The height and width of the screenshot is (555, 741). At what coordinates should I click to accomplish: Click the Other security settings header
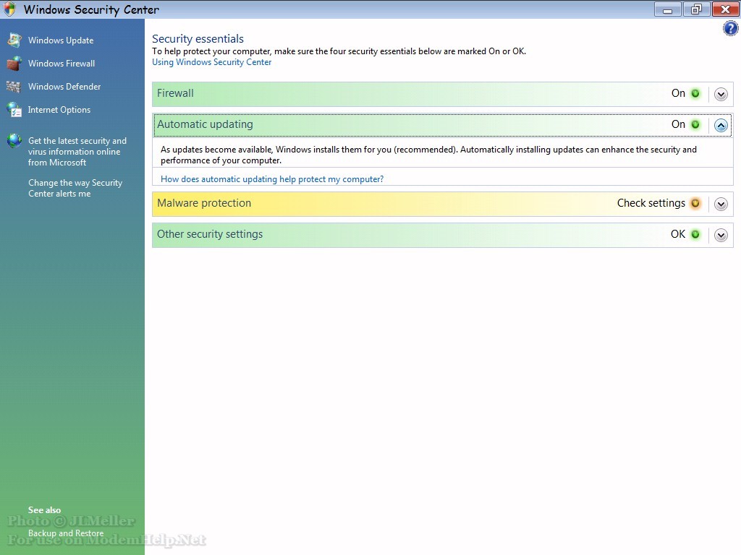coord(443,235)
